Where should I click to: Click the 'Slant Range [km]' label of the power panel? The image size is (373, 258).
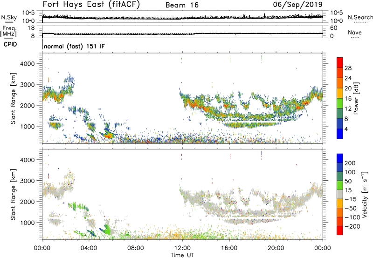pos(13,98)
